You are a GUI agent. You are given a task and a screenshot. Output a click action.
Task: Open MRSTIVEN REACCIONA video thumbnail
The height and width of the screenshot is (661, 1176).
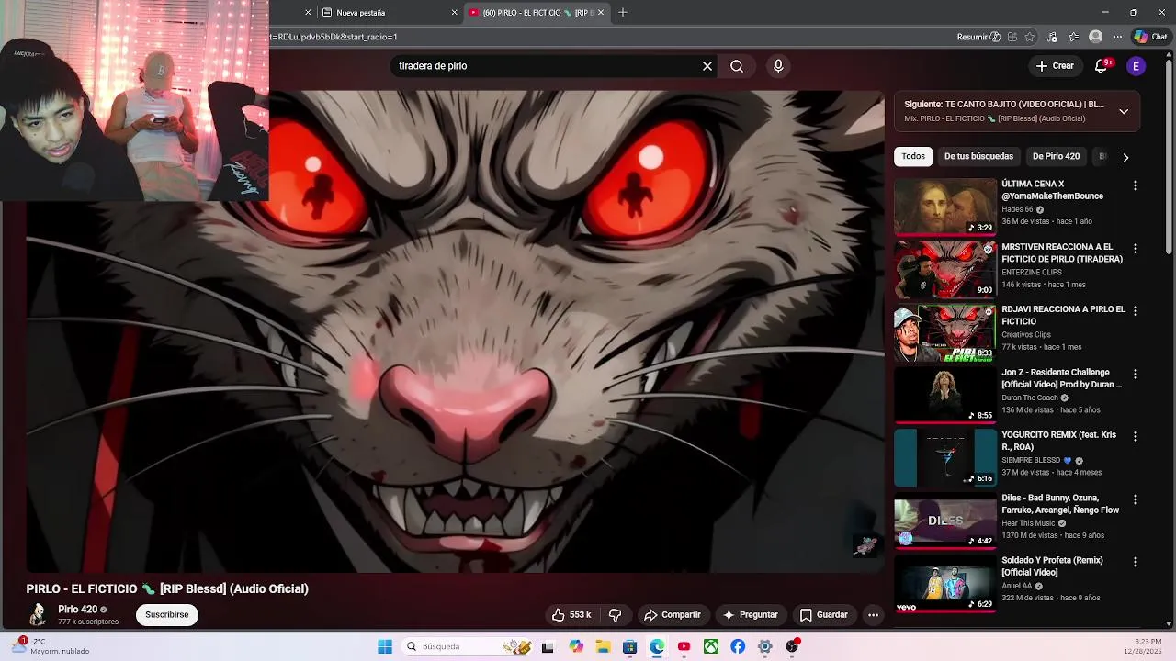click(945, 270)
